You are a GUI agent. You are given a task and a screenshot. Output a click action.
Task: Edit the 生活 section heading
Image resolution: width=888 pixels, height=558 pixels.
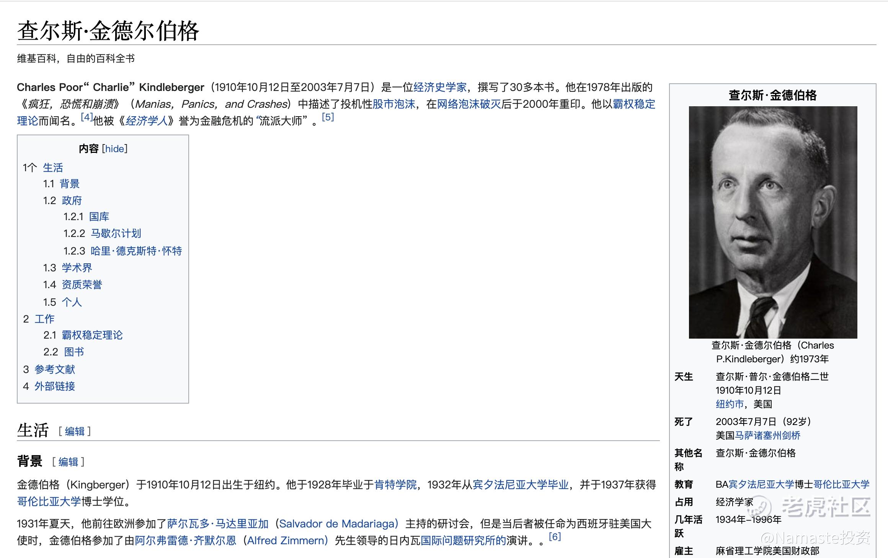click(75, 431)
